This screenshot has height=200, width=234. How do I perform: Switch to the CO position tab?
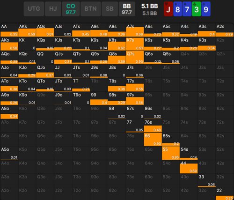(71, 9)
